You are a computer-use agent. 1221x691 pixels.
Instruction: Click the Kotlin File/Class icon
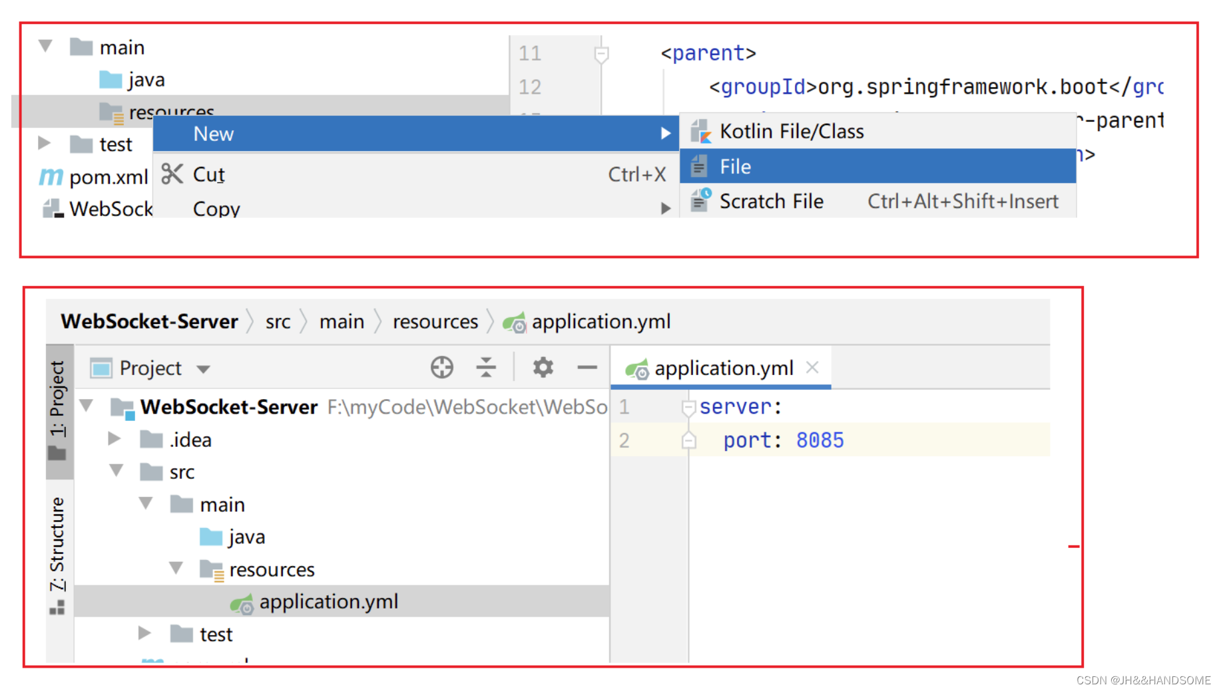click(x=700, y=132)
